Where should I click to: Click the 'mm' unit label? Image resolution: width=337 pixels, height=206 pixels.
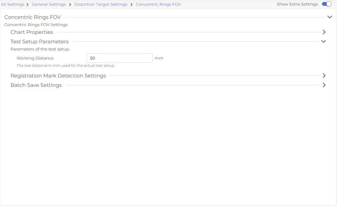coord(159,58)
